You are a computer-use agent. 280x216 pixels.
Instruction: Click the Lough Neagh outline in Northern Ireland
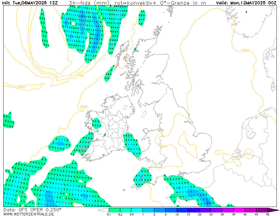click(125, 107)
